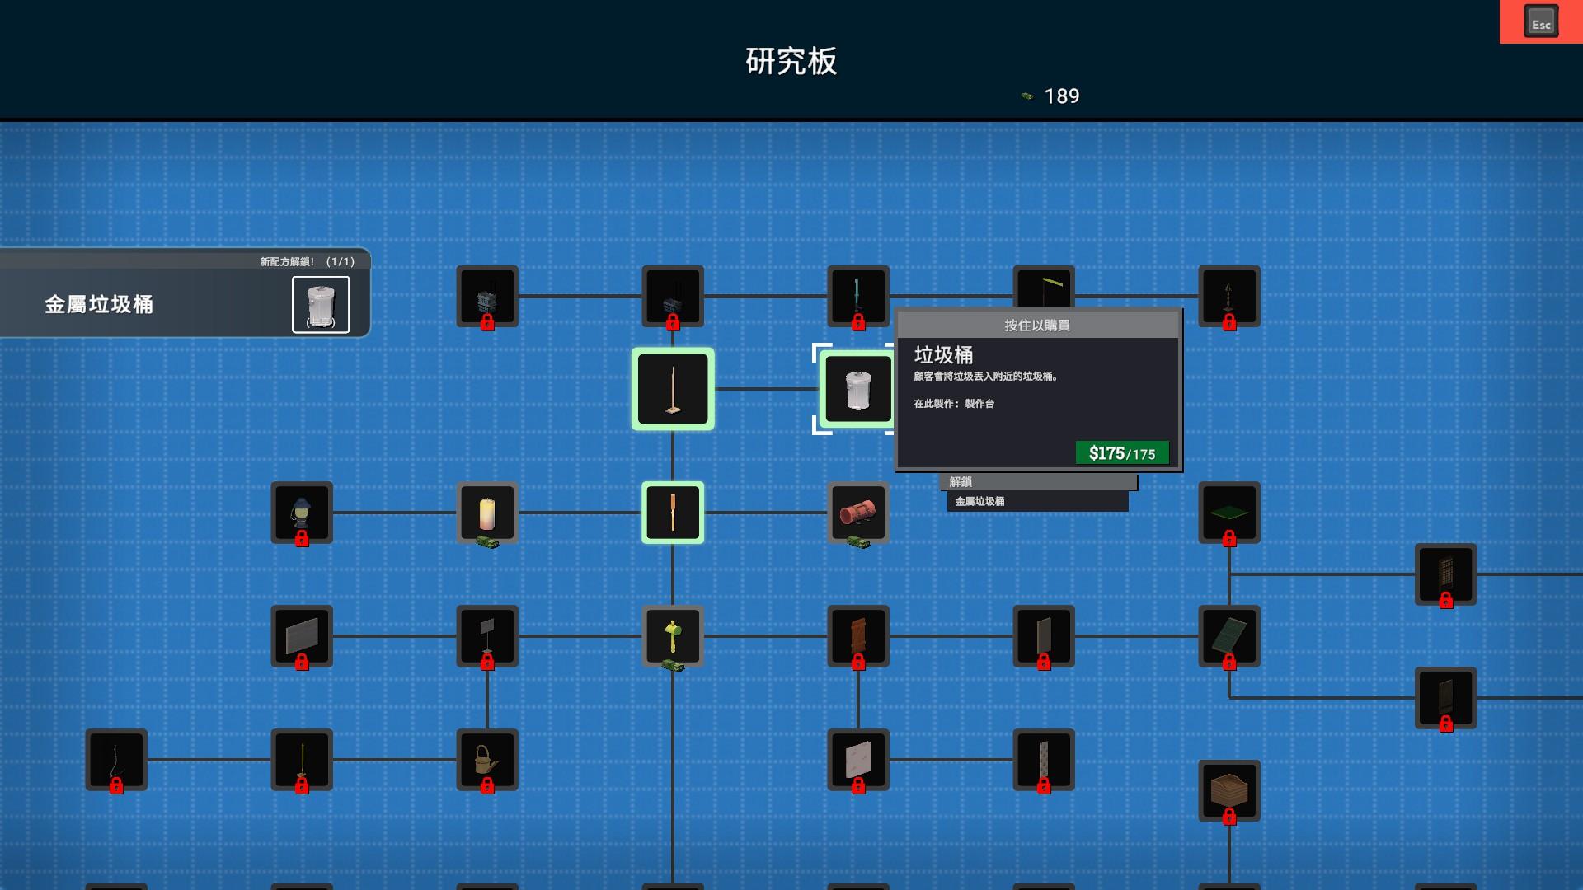Select the candle research node

click(487, 513)
